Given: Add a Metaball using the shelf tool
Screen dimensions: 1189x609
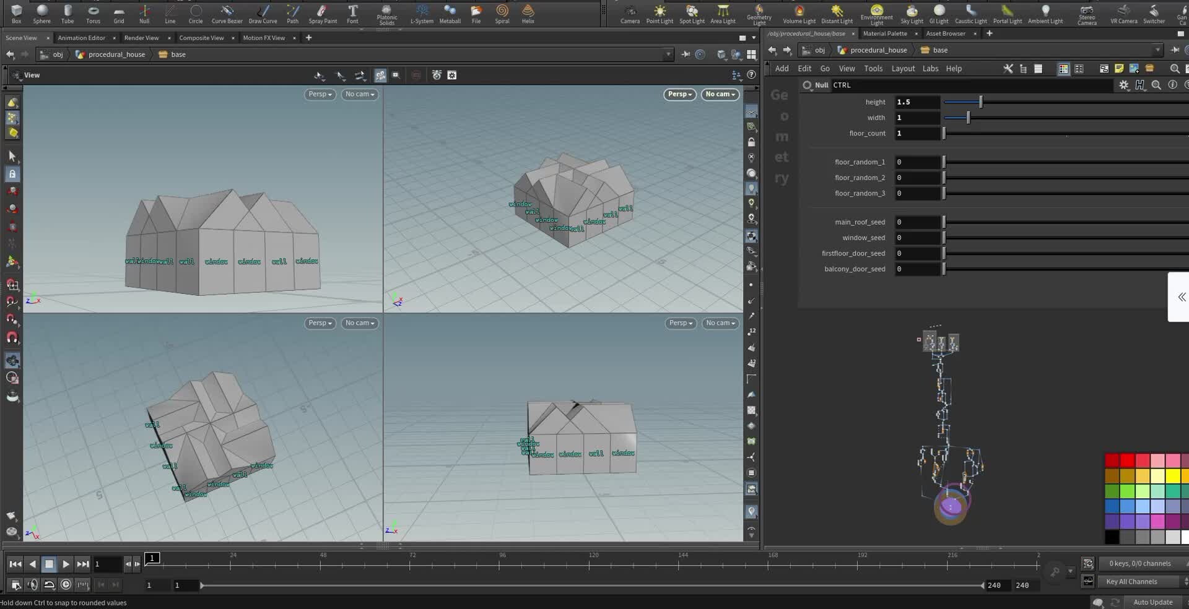Looking at the screenshot, I should click(x=450, y=14).
